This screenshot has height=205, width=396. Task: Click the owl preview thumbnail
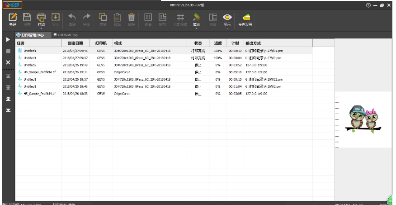363,119
